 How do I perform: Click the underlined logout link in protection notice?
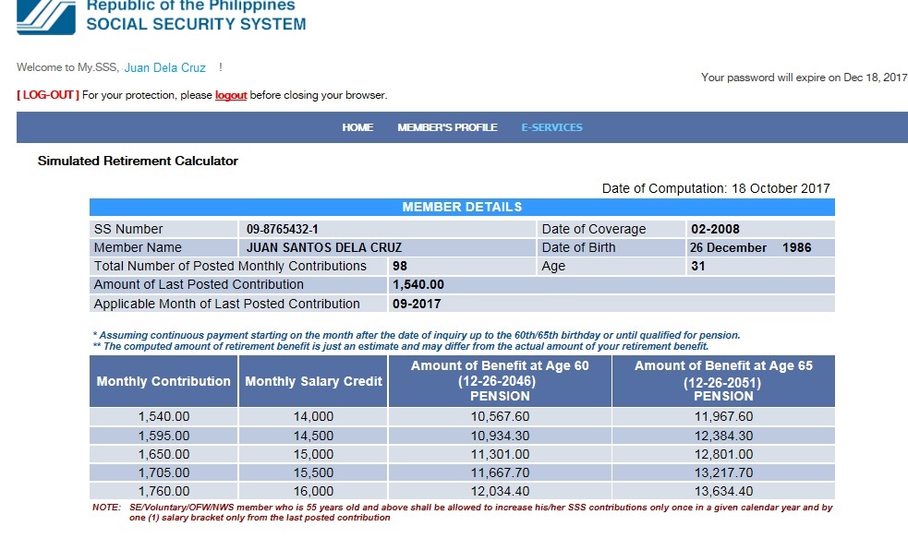coord(231,95)
